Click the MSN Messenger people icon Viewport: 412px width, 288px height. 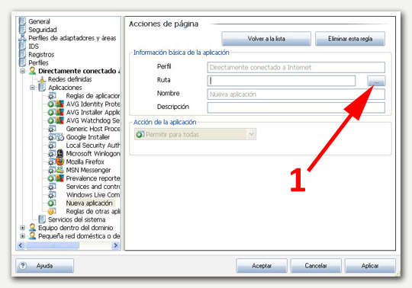(x=60, y=170)
